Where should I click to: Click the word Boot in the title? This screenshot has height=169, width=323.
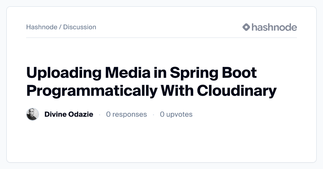click(240, 73)
